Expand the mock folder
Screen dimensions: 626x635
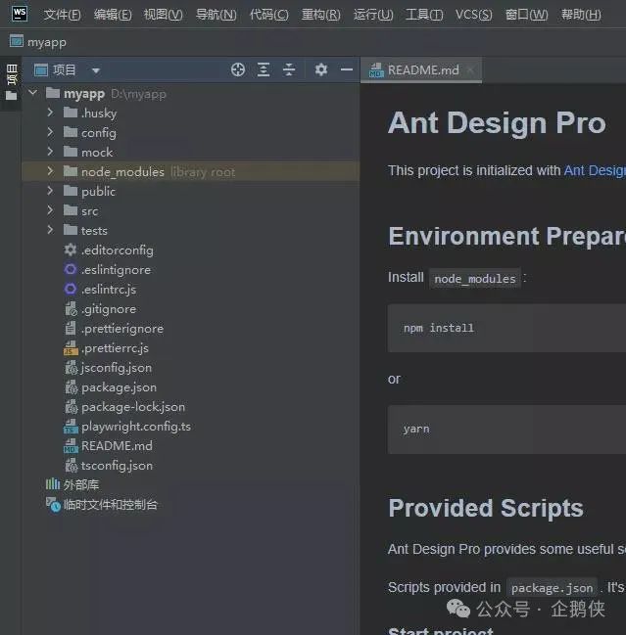(x=50, y=151)
